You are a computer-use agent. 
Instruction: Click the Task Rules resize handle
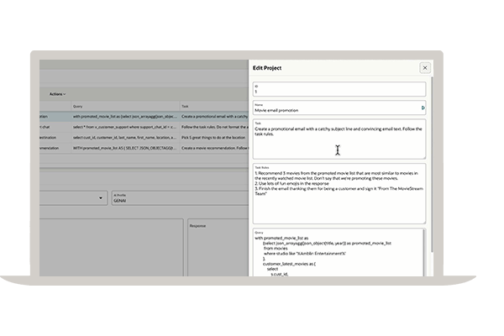coord(423,221)
